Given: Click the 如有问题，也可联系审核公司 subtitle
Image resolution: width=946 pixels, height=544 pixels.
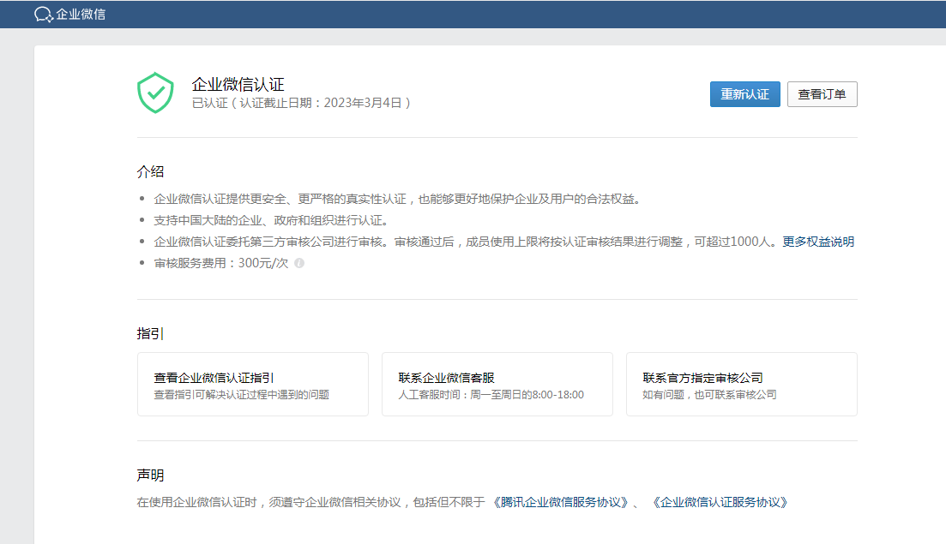Looking at the screenshot, I should tap(709, 395).
